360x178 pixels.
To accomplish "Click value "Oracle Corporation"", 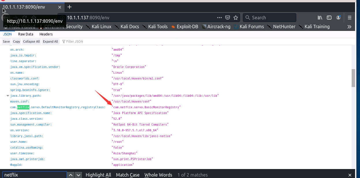I will [x=129, y=67].
